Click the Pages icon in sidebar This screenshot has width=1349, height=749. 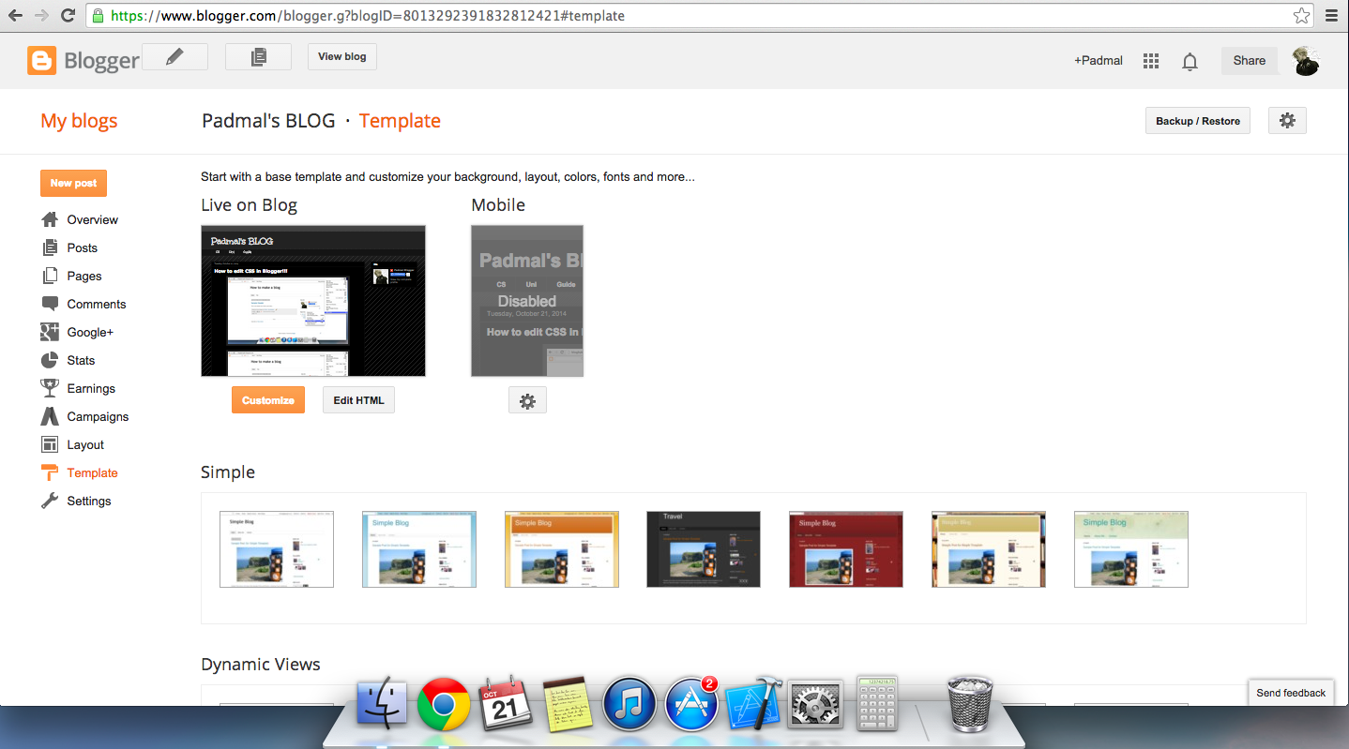(x=50, y=276)
